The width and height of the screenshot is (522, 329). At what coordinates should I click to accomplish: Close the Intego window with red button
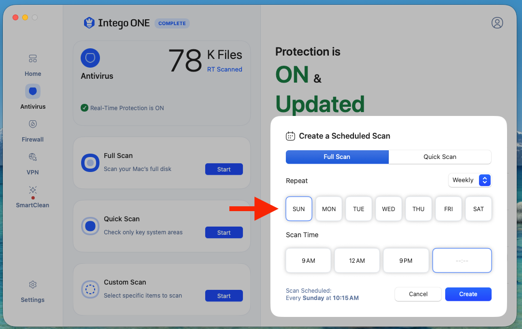tap(15, 17)
